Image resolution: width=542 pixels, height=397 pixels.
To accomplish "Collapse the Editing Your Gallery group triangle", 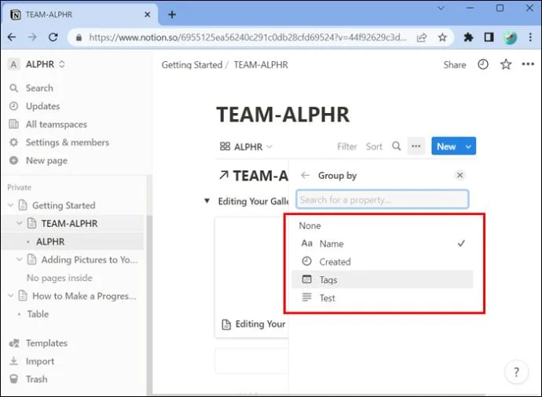I will pos(207,201).
